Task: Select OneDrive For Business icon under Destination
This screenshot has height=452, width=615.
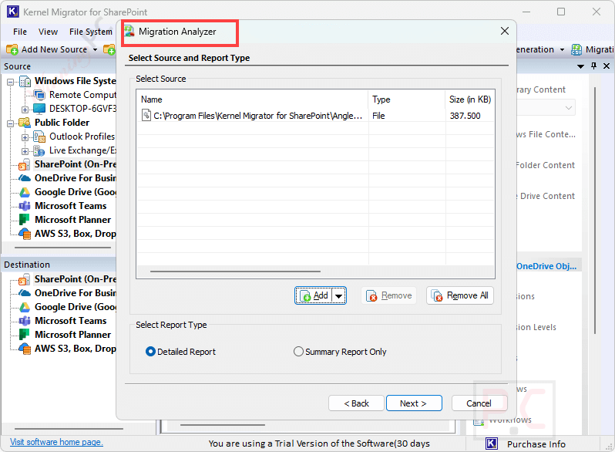Action: (x=25, y=293)
